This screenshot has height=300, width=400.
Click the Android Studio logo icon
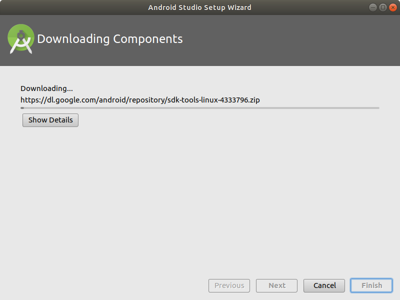click(x=21, y=39)
